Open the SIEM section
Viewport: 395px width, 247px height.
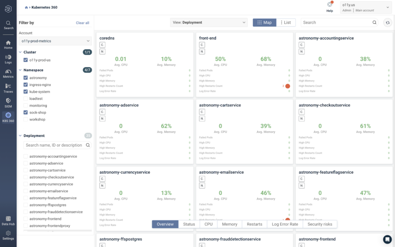[x=8, y=103]
